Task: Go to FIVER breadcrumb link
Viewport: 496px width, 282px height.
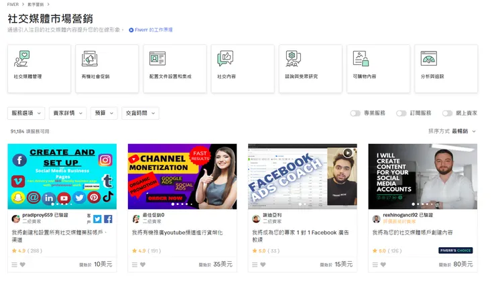Action: 13,5
